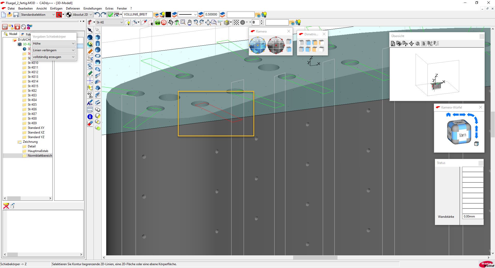The image size is (495, 268).
Task: Select the sphere solid tool in body palette
Action: (98, 50)
